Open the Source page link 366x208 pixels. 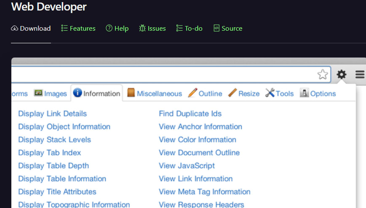click(x=228, y=29)
